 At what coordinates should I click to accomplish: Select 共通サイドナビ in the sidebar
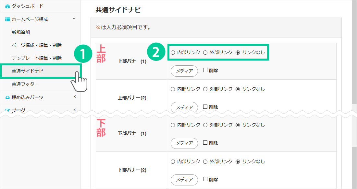point(28,71)
